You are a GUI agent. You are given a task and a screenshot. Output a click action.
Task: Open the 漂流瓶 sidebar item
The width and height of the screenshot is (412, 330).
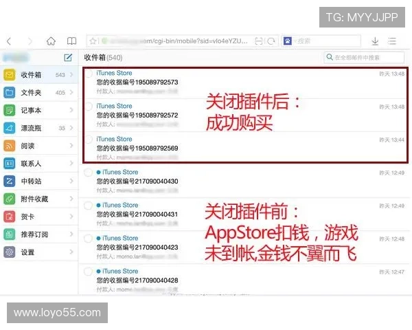pos(39,128)
